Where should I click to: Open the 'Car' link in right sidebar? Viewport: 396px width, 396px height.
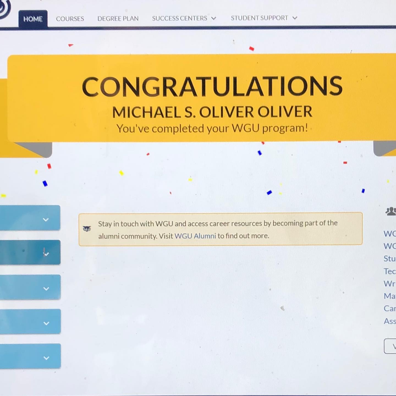tap(390, 308)
